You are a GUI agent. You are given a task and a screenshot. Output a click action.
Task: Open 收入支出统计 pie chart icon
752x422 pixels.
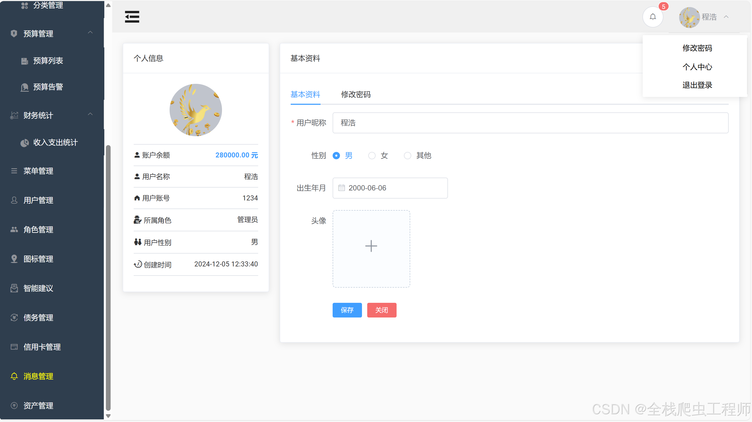tap(25, 143)
